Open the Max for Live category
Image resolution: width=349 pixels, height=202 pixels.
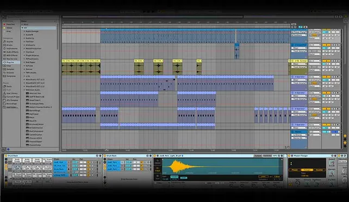pyautogui.click(x=11, y=59)
